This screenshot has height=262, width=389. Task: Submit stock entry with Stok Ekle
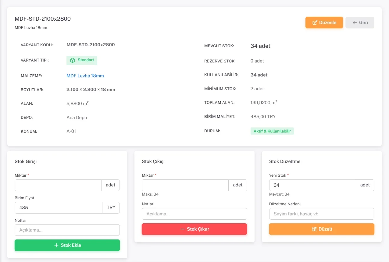point(67,245)
